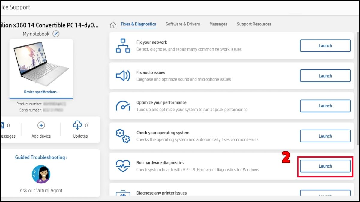360x202 pixels.
Task: Click the laptop device thumbnail image
Action: 41,65
